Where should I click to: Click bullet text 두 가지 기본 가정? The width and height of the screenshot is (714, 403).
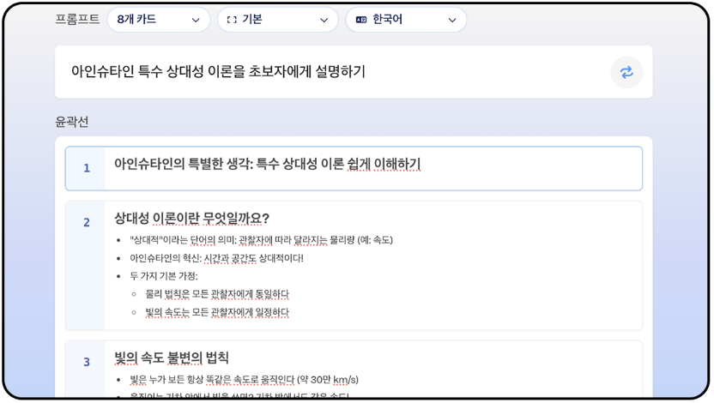164,276
